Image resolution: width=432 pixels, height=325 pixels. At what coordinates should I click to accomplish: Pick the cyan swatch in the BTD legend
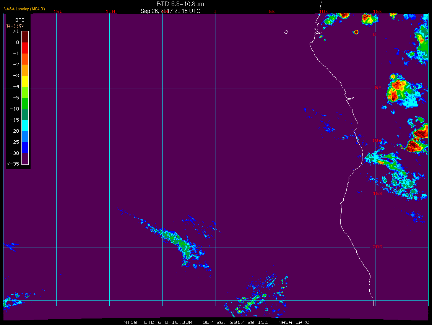coord(25,125)
